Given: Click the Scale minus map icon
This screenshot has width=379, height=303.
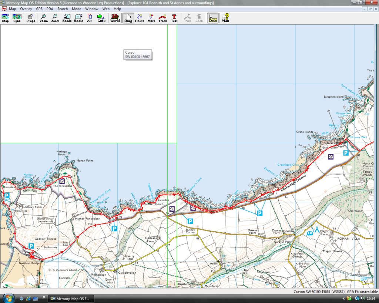Looking at the screenshot, I should [78, 18].
